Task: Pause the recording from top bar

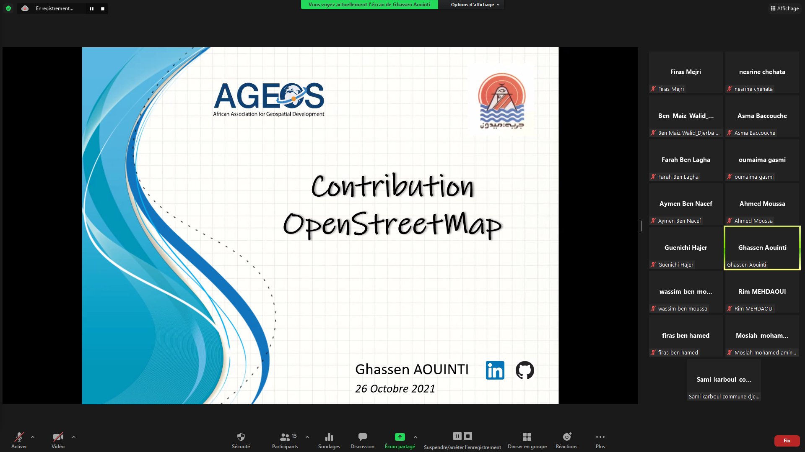Action: [91, 8]
